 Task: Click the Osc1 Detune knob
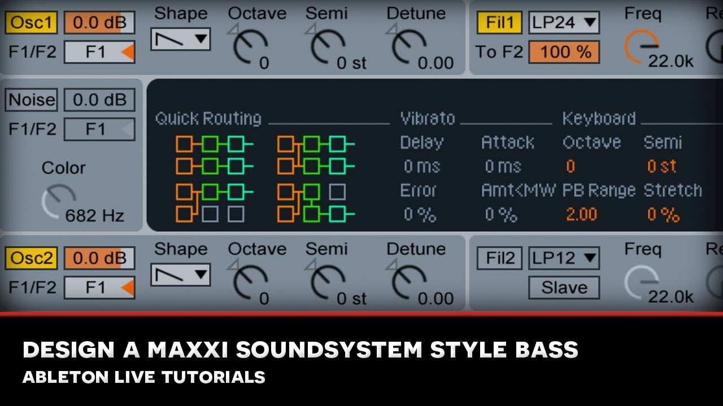pyautogui.click(x=409, y=46)
